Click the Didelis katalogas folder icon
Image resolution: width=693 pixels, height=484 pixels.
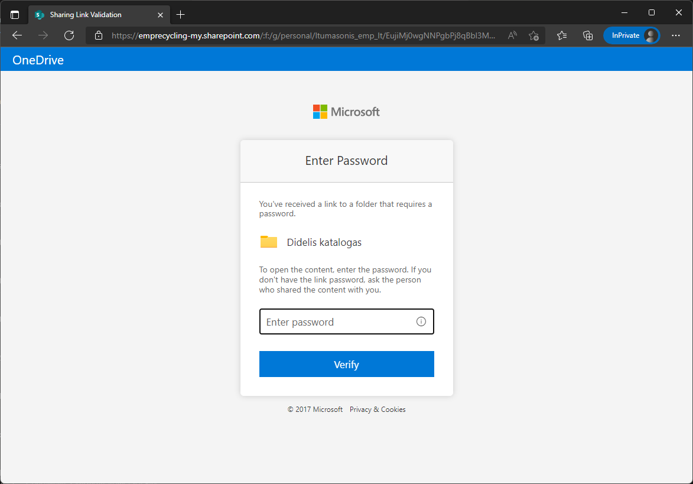[269, 242]
